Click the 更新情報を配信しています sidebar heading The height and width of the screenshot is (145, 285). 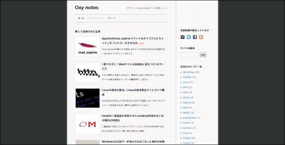coord(195,30)
